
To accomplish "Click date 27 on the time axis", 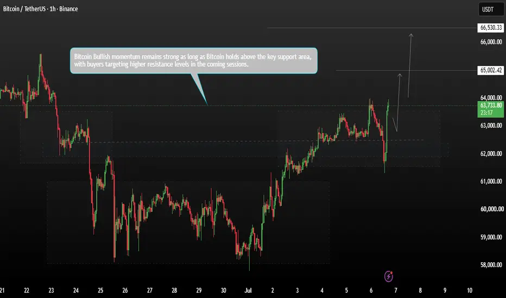I will (x=149, y=290).
